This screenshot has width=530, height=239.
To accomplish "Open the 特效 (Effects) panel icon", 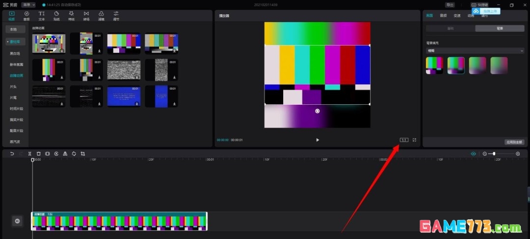I will [71, 15].
